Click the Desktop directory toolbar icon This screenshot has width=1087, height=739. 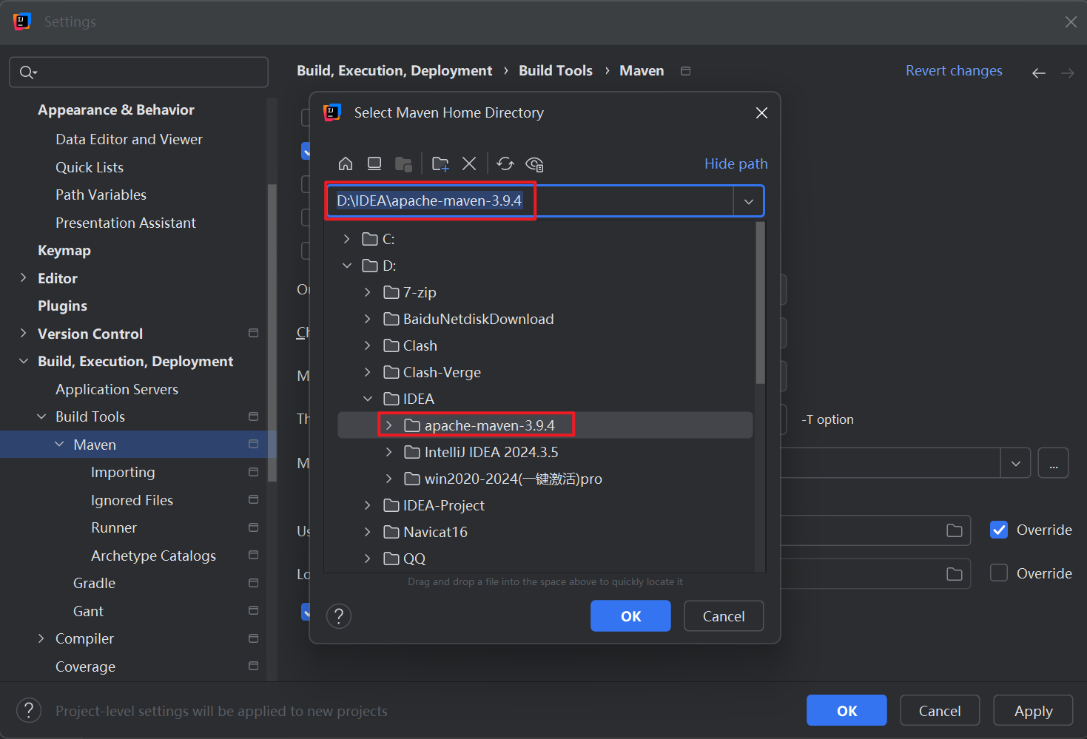click(x=374, y=163)
